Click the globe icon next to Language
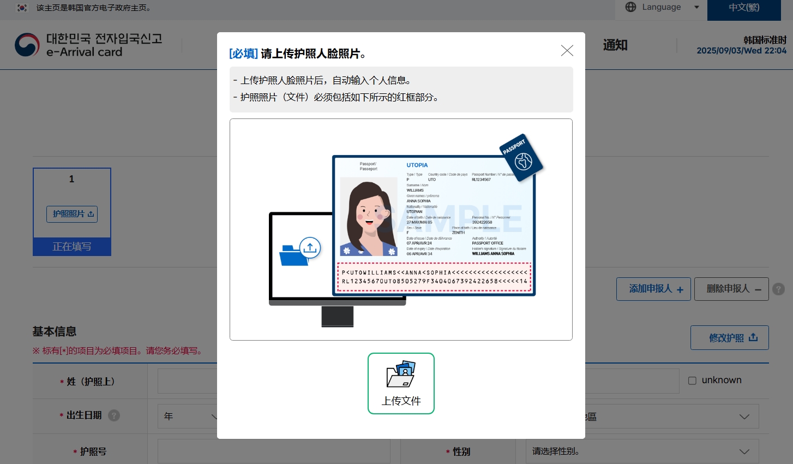The image size is (793, 464). coord(630,7)
